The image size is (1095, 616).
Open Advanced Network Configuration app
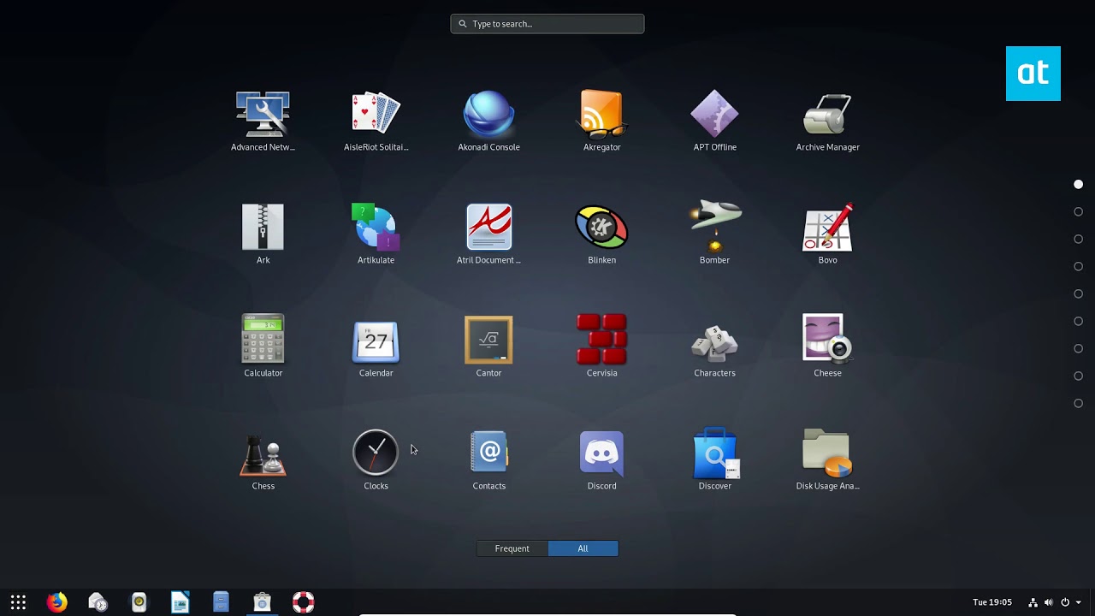coord(263,115)
